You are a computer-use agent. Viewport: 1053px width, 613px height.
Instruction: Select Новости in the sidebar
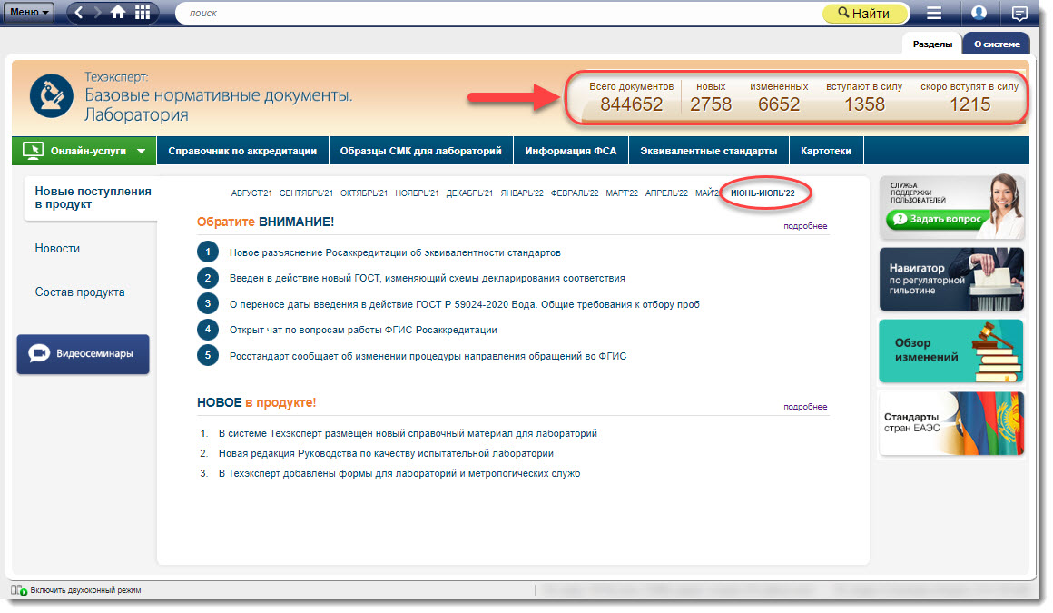pos(57,249)
